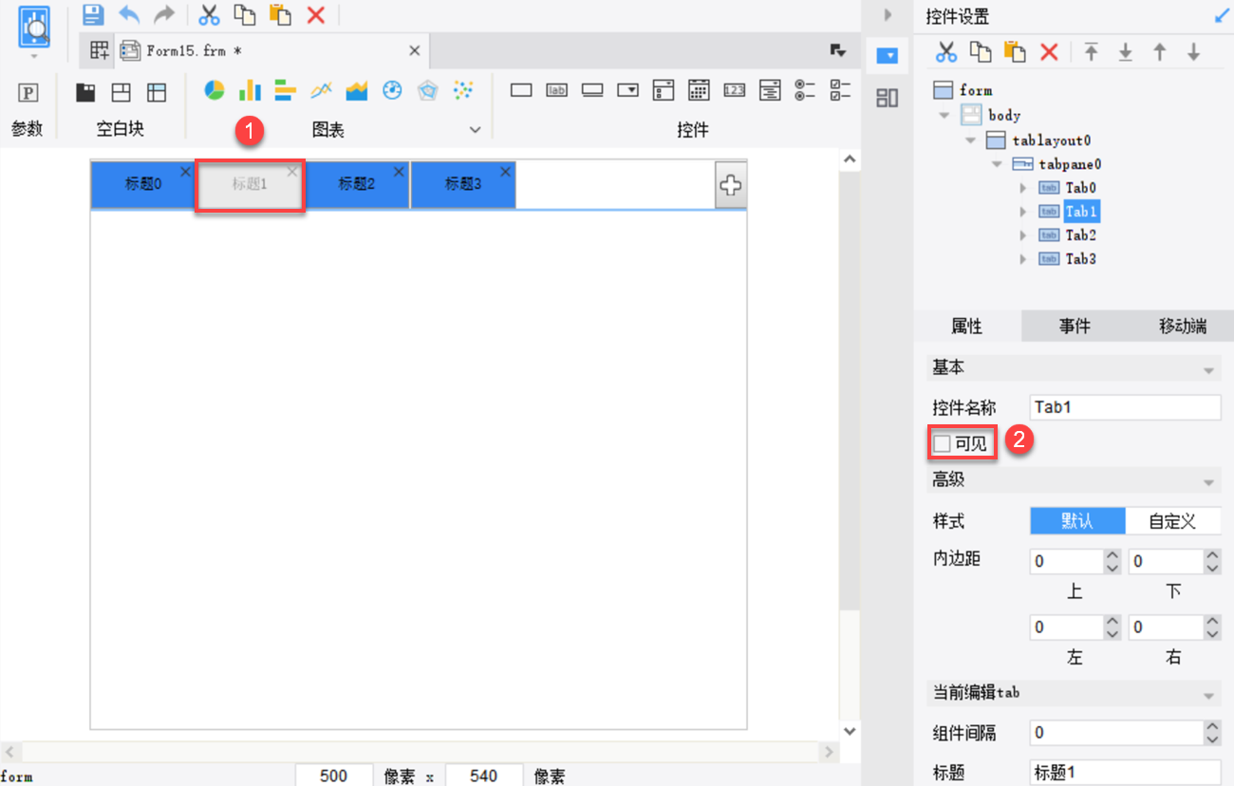Select 自定义 style option
The width and height of the screenshot is (1234, 786).
[x=1173, y=521]
